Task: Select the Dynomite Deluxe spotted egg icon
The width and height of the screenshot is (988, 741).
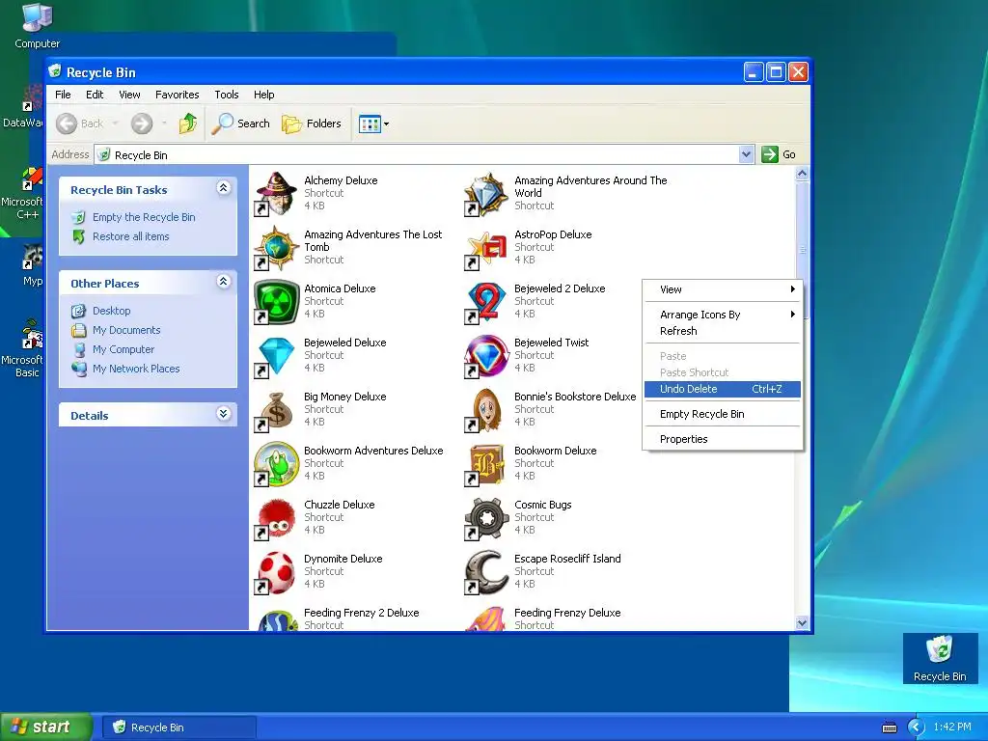Action: (276, 573)
